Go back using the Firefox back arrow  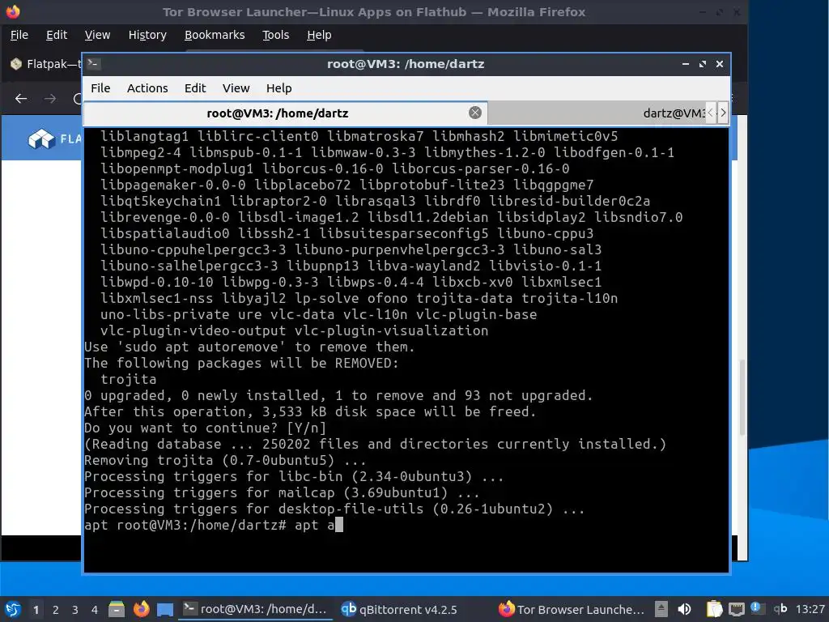pos(21,99)
